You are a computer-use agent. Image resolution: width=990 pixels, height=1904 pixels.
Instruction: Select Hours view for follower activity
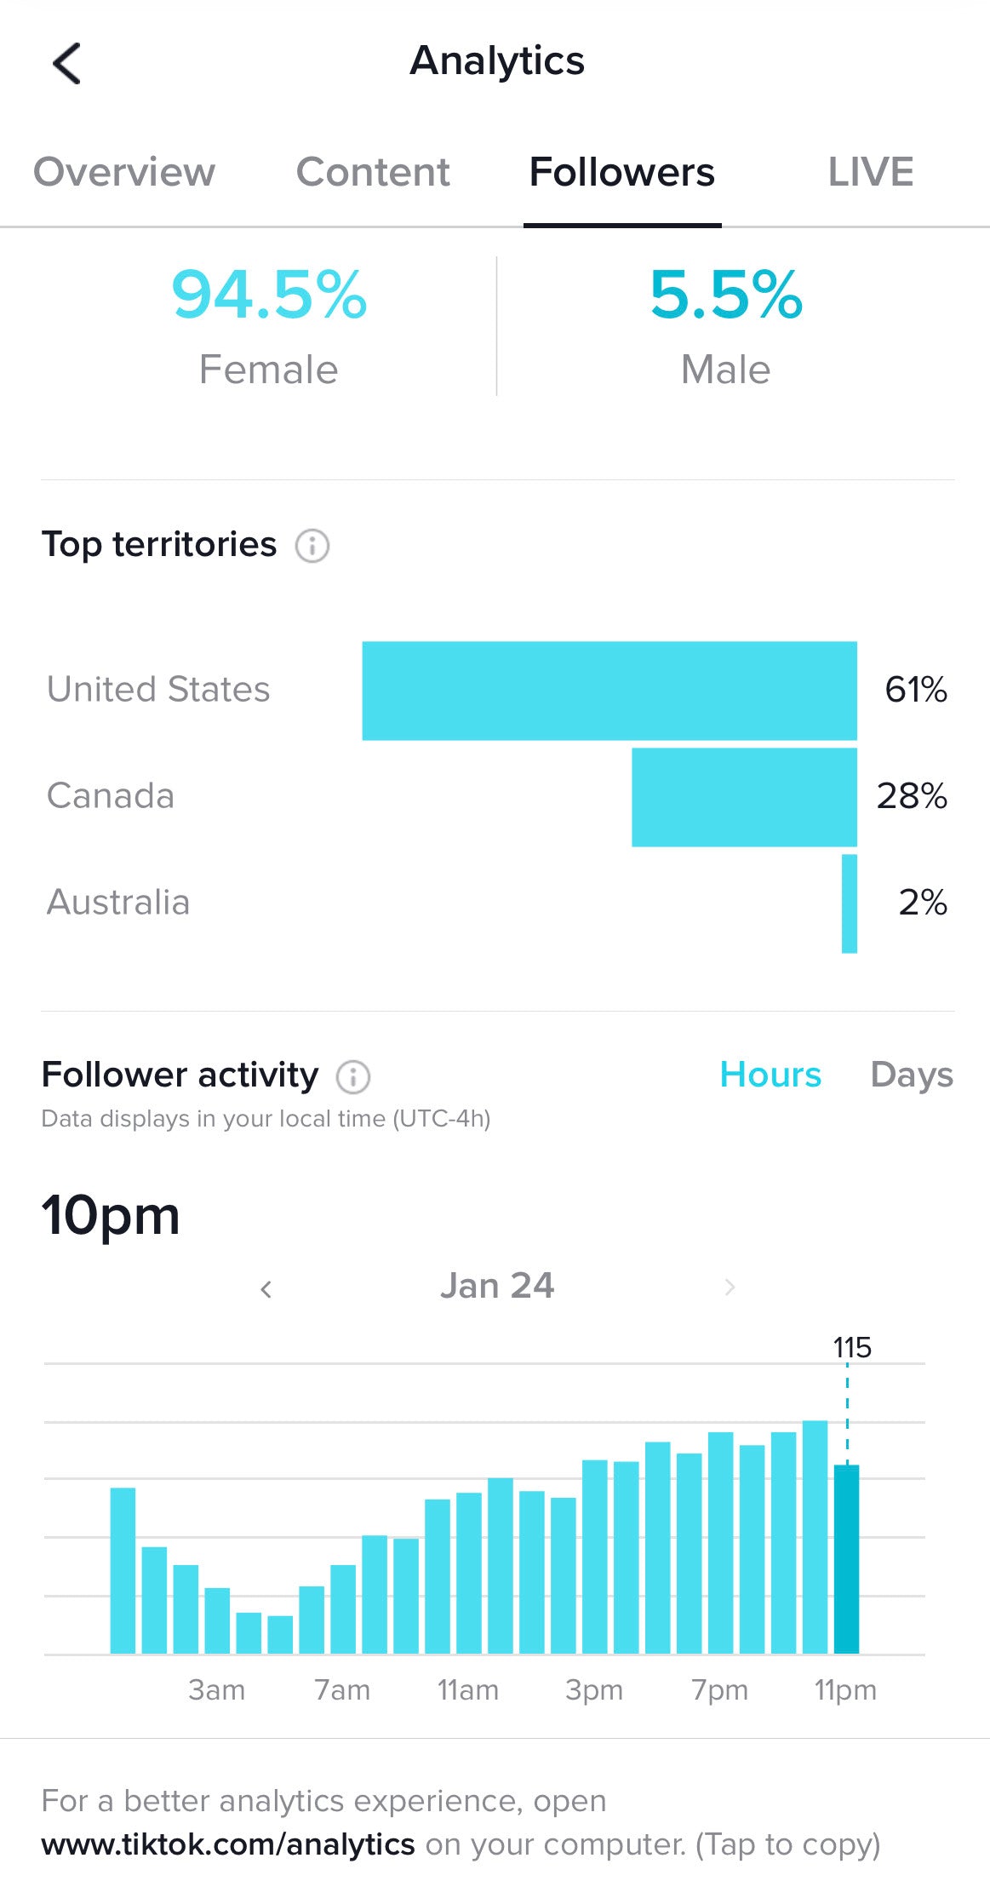[x=769, y=1075]
